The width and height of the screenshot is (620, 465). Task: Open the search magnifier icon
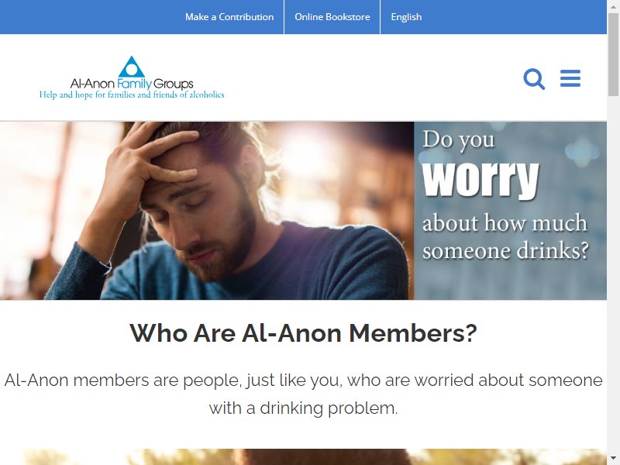click(x=534, y=79)
